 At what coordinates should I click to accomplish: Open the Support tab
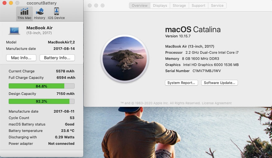198,5
